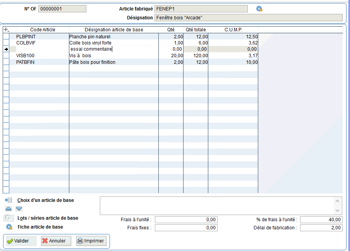Screen dimensions: 350x251
Task: Click the green check icon on Valider
Action: pyautogui.click(x=10, y=241)
